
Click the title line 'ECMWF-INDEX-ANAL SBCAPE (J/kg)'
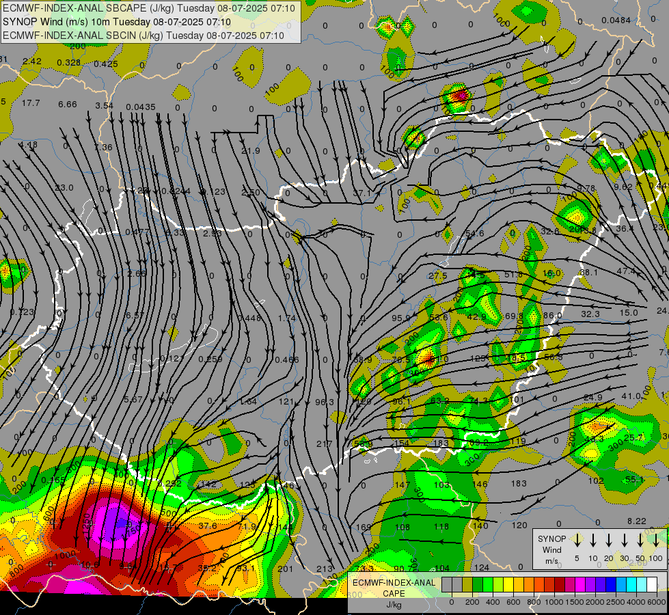(149, 8)
